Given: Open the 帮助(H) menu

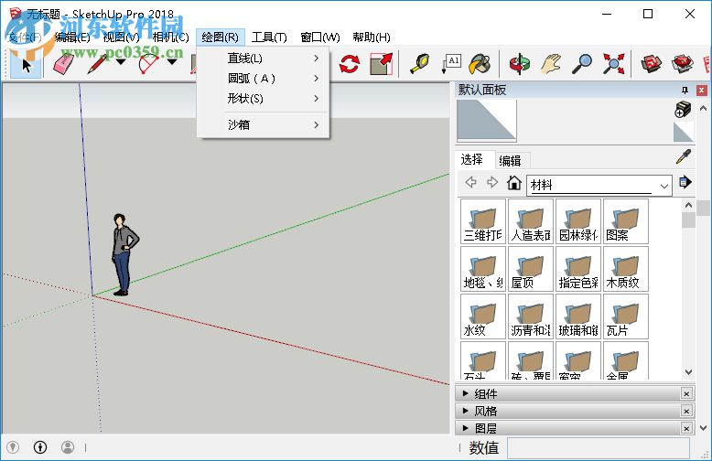Looking at the screenshot, I should tap(372, 38).
